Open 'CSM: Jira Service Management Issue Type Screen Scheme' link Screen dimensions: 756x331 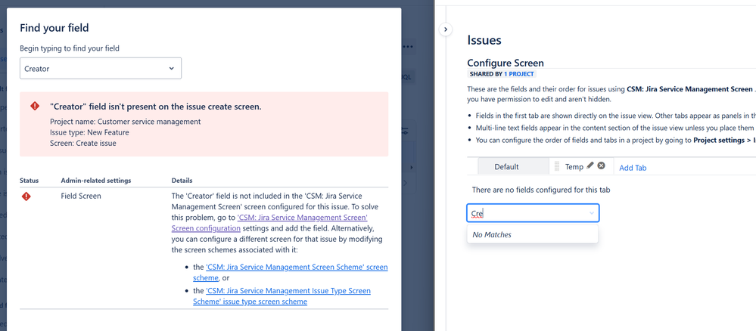point(282,296)
